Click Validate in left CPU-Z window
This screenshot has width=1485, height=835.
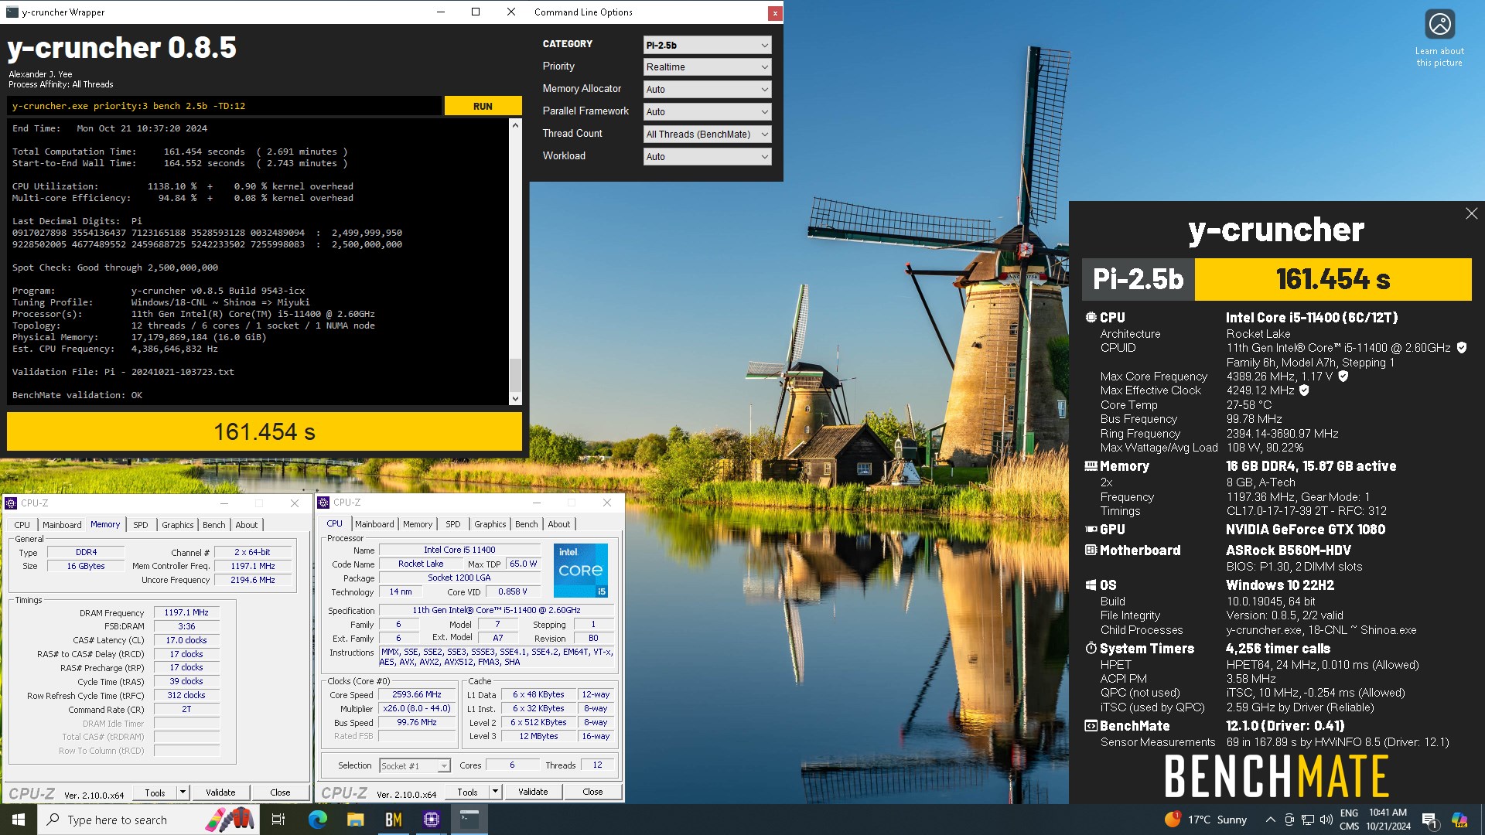coord(220,792)
